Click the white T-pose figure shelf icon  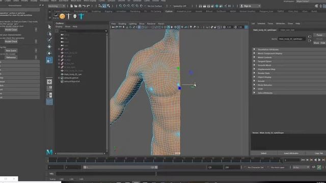click(x=68, y=16)
